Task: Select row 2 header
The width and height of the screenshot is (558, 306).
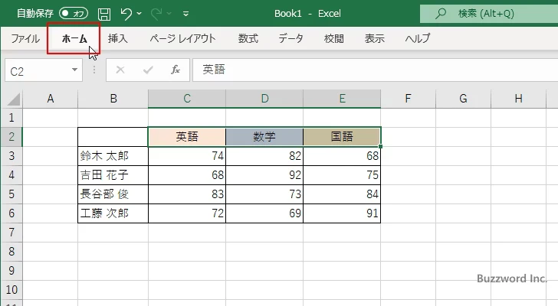Action: click(x=11, y=137)
